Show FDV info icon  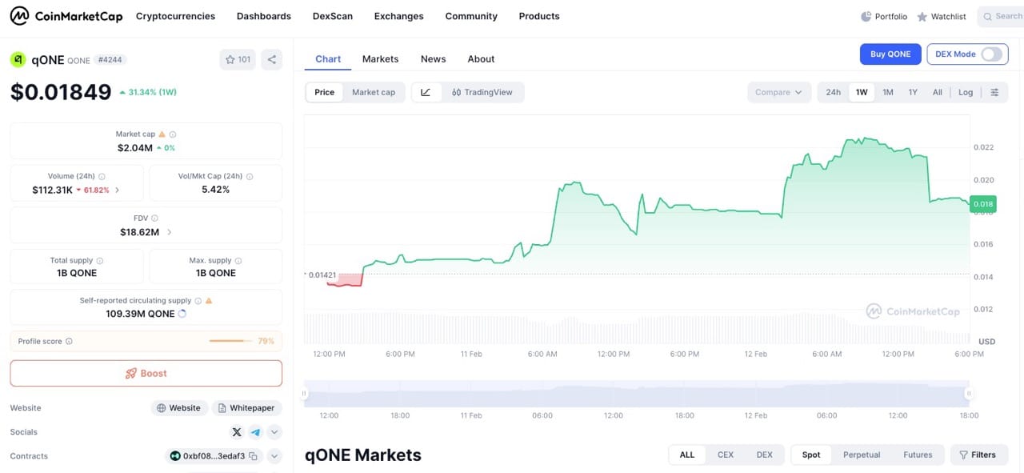click(x=154, y=218)
